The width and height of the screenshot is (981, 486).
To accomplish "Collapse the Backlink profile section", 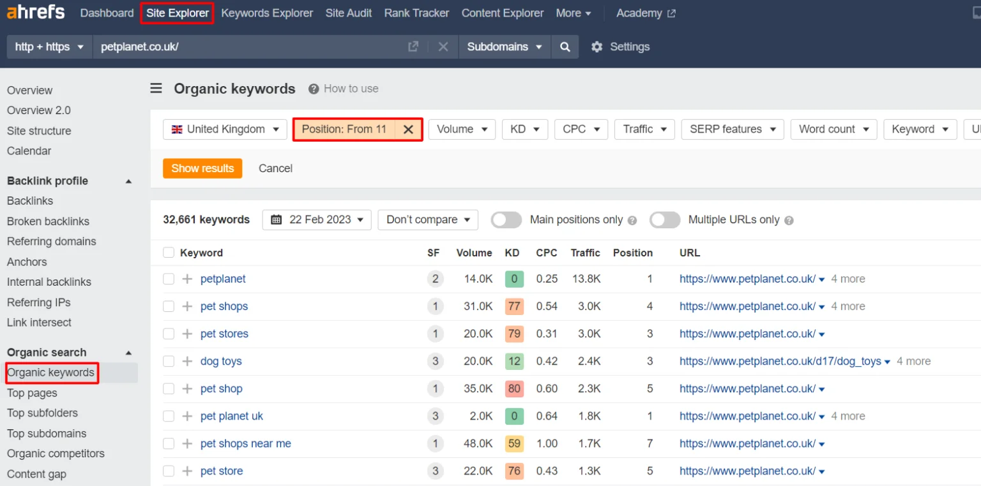I will coord(128,181).
